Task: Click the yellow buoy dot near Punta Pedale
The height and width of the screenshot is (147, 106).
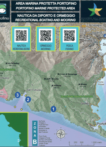Action: pyautogui.click(x=100, y=79)
